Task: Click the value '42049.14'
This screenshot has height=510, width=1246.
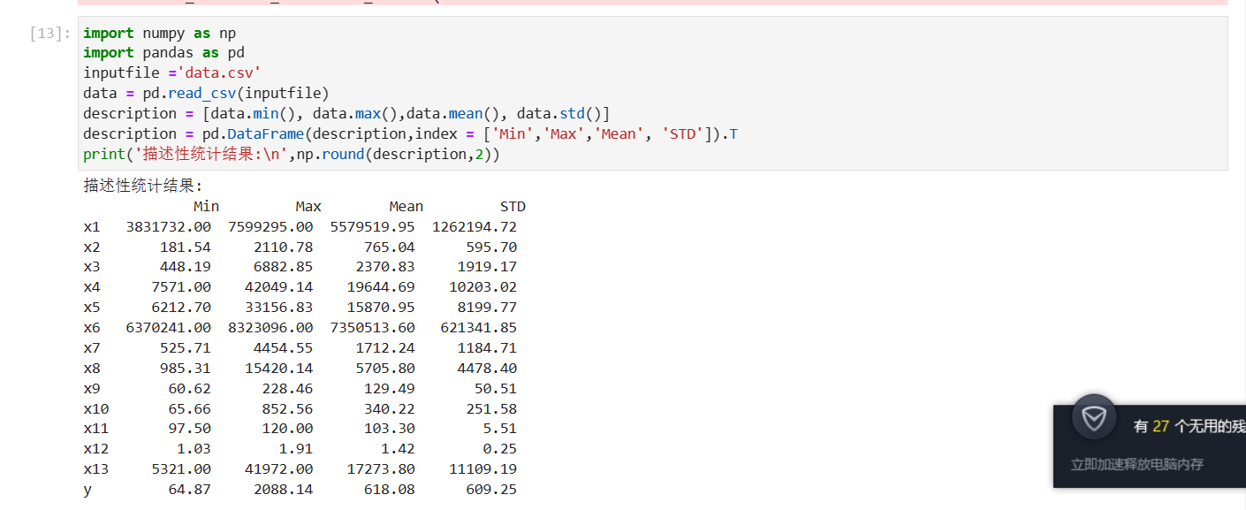Action: pyautogui.click(x=279, y=287)
